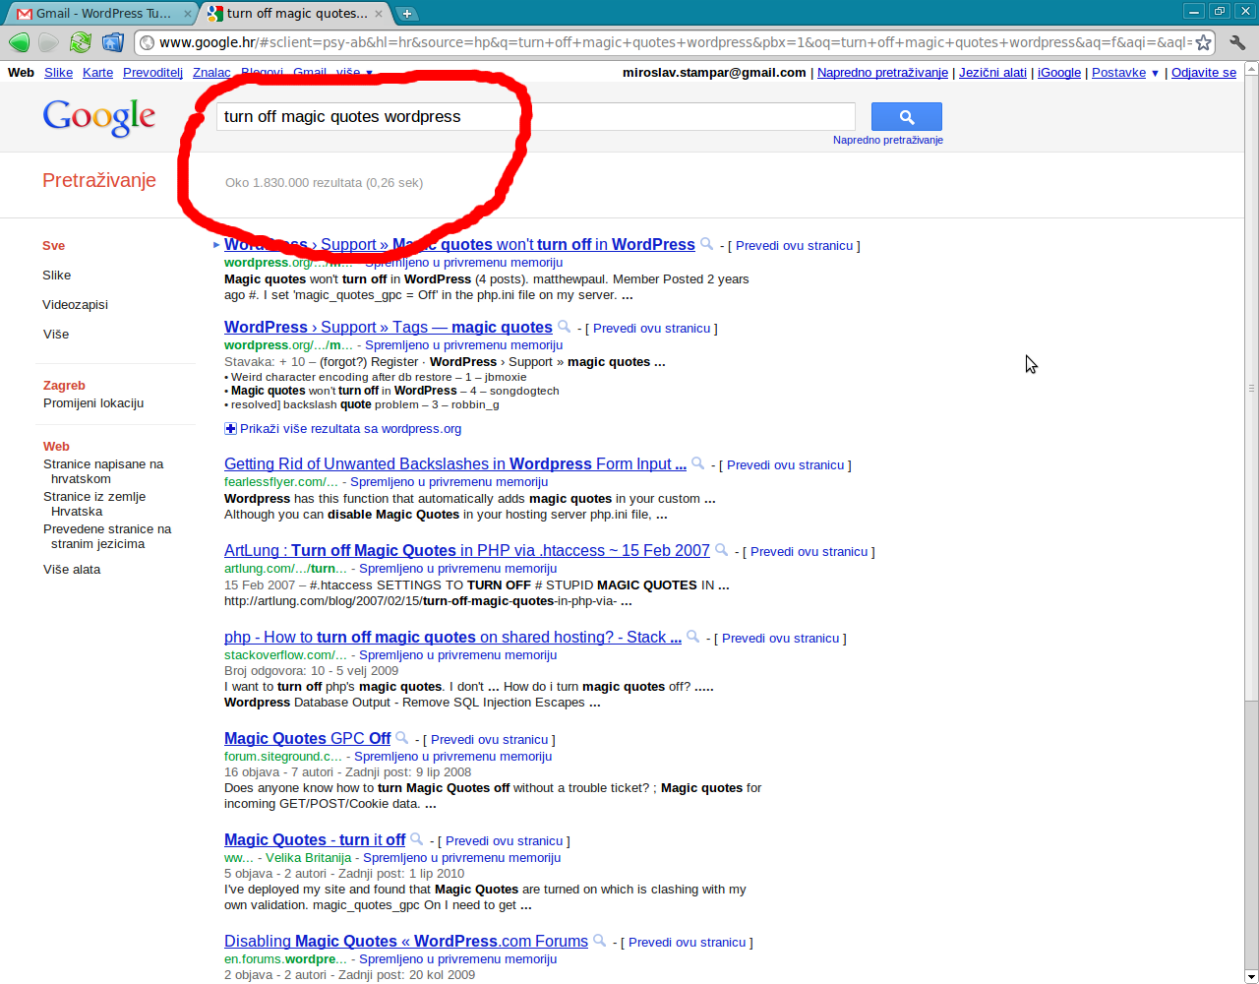Viewport: 1259px width, 984px height.
Task: Expand 'Prikaži više rezultata sa wordpress.org' plus icon
Action: click(230, 429)
